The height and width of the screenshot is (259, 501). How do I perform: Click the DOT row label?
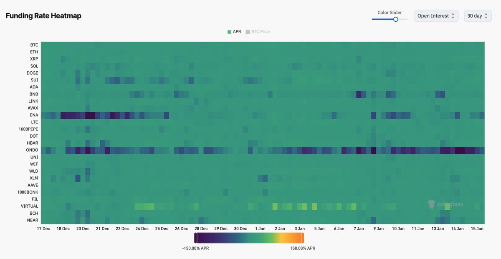[x=34, y=136]
